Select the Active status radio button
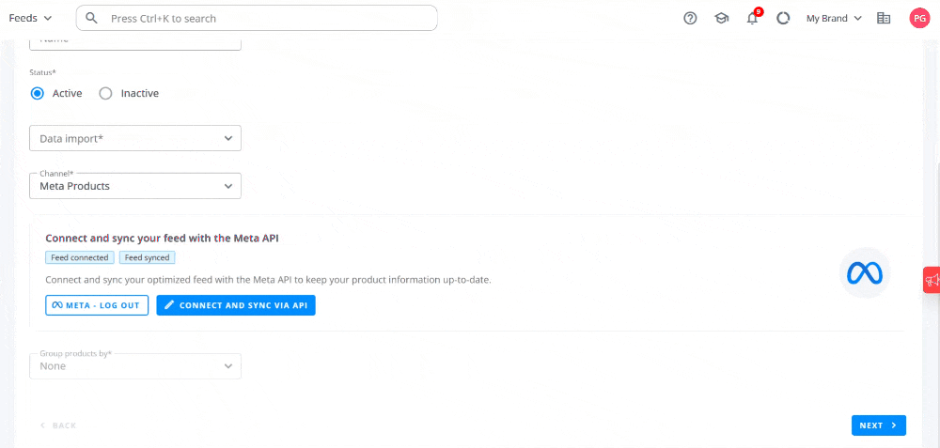The width and height of the screenshot is (940, 448). (38, 93)
